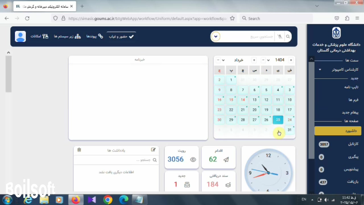The image size is (364, 205).
Task: Open تایپ نامه in the sidebar
Action: point(351,87)
